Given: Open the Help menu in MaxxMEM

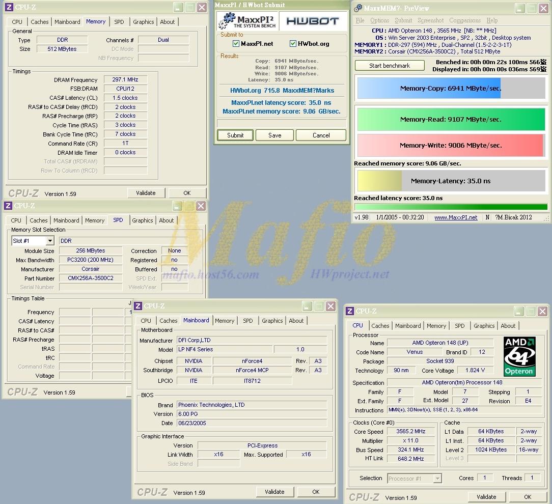Looking at the screenshot, I should click(492, 20).
